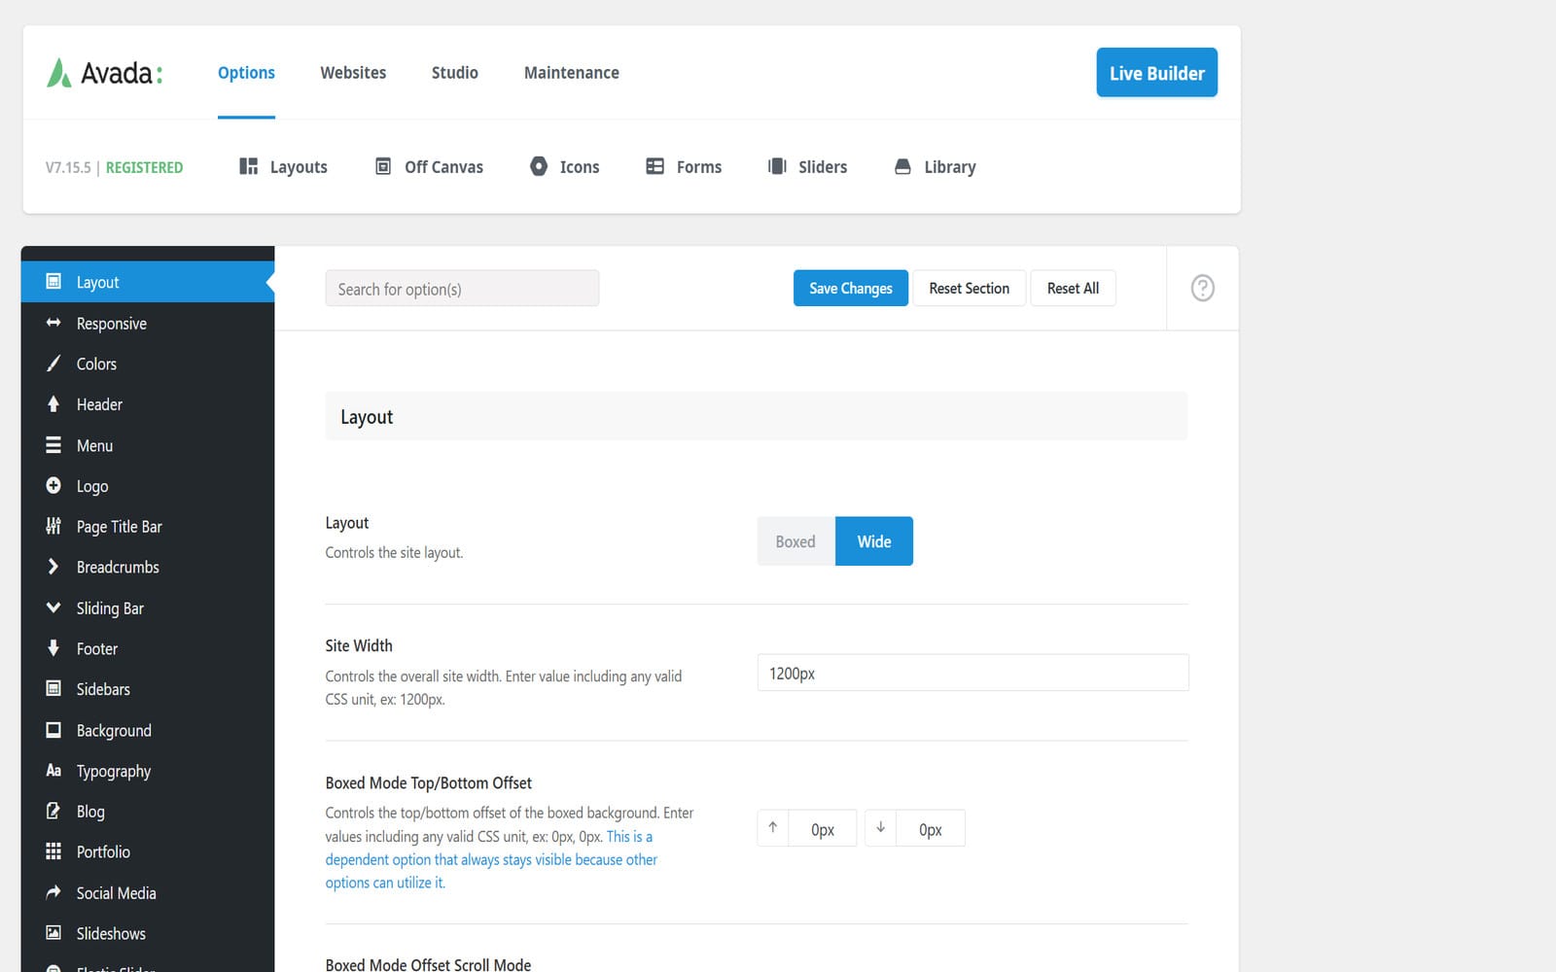Open the Colors options section
This screenshot has height=972, width=1556.
pos(148,364)
